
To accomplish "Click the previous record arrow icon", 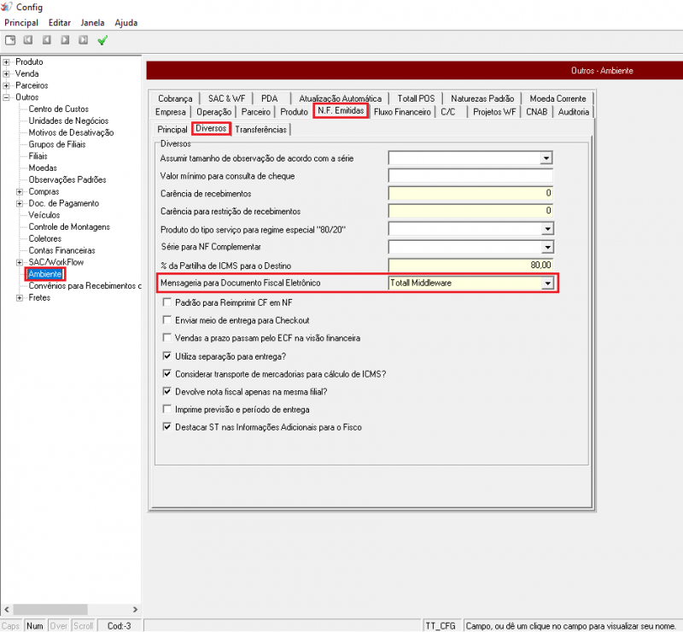I will [x=46, y=40].
